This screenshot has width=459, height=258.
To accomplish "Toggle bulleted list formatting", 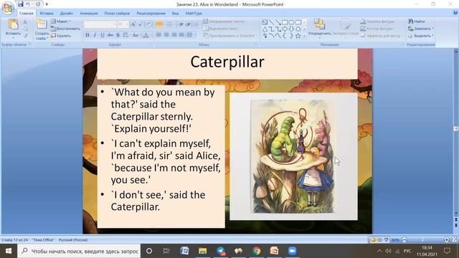I will (159, 24).
